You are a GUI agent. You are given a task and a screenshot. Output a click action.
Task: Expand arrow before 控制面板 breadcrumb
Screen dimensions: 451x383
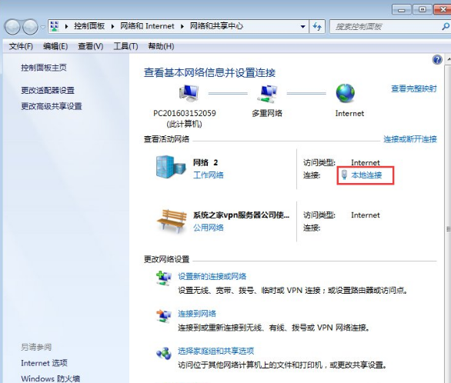(66, 26)
